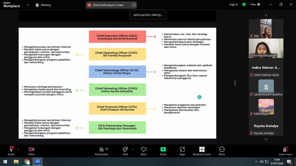Open the Windows Start menu
Viewport: 296px width, 166px height.
5,162
